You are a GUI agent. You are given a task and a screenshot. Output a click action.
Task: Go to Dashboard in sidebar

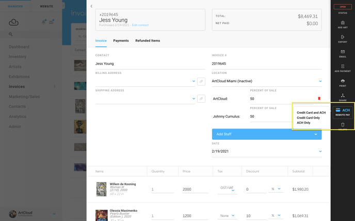(x=19, y=47)
